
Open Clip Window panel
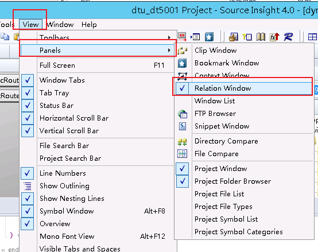point(245,51)
